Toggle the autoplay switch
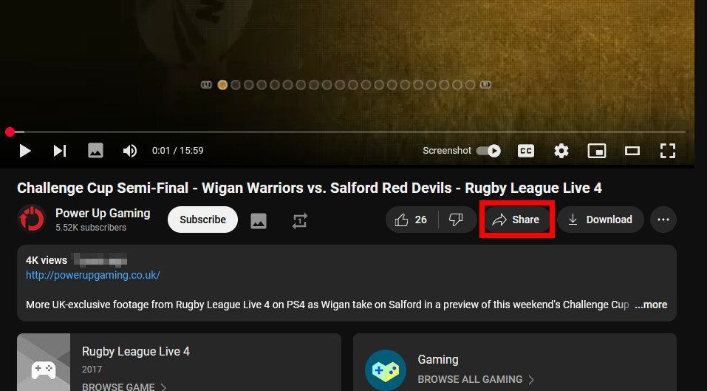Image resolution: width=707 pixels, height=391 pixels. tap(489, 151)
